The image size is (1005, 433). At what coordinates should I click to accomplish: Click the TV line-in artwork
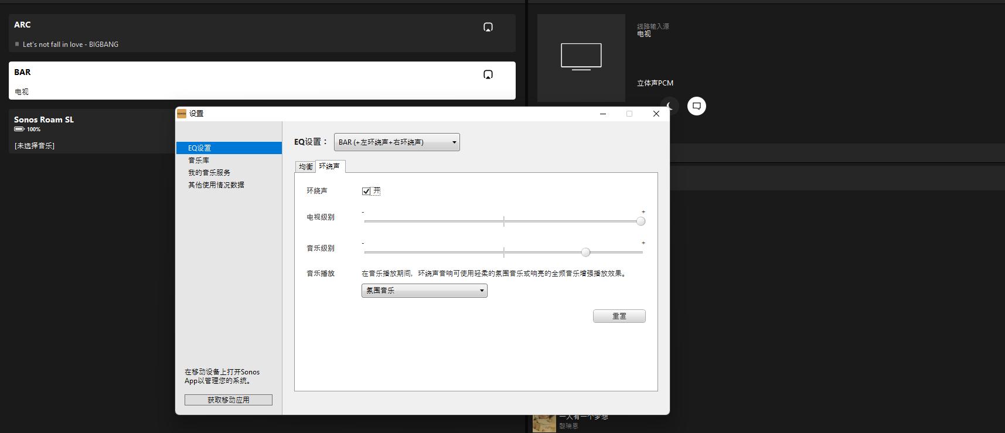point(581,57)
